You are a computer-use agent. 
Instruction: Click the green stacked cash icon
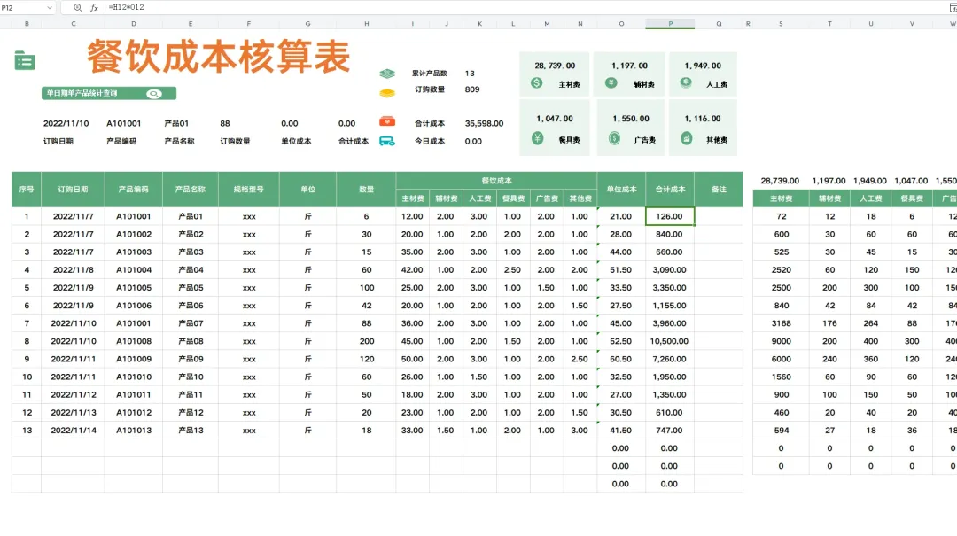coord(387,74)
